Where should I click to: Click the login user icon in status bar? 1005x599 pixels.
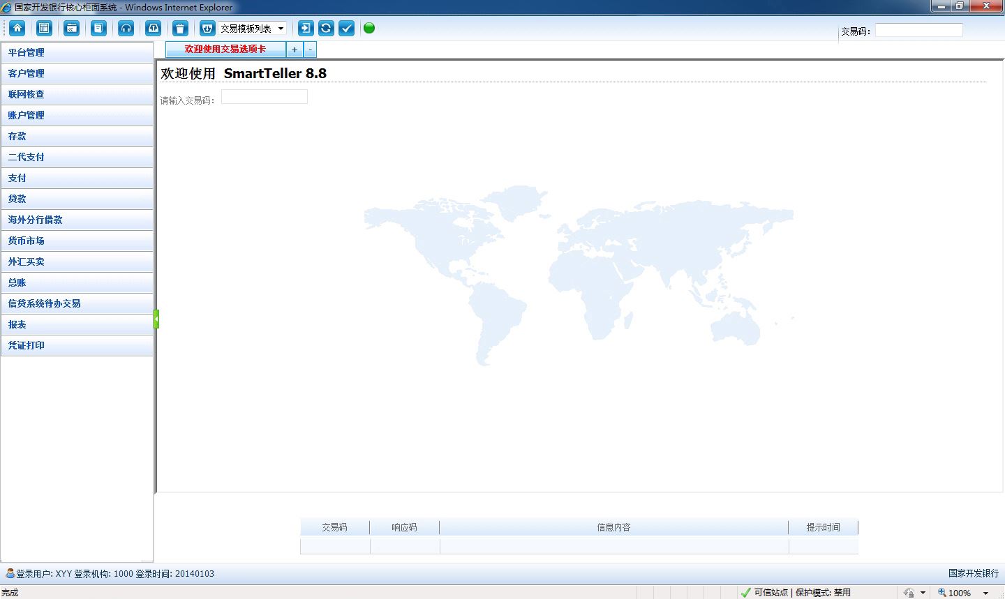pyautogui.click(x=10, y=573)
